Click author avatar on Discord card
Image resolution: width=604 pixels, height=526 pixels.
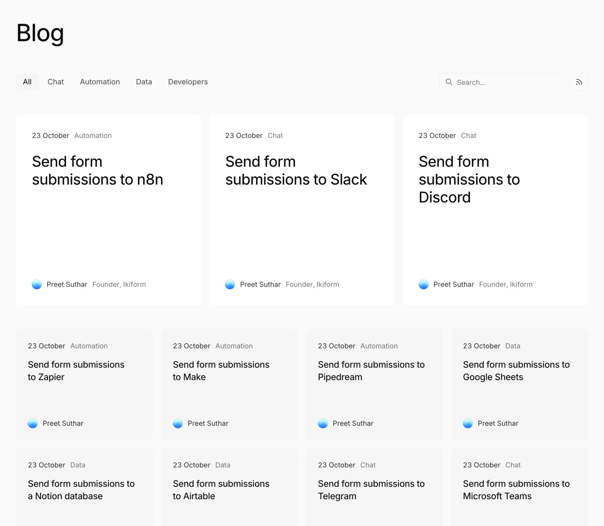point(424,284)
